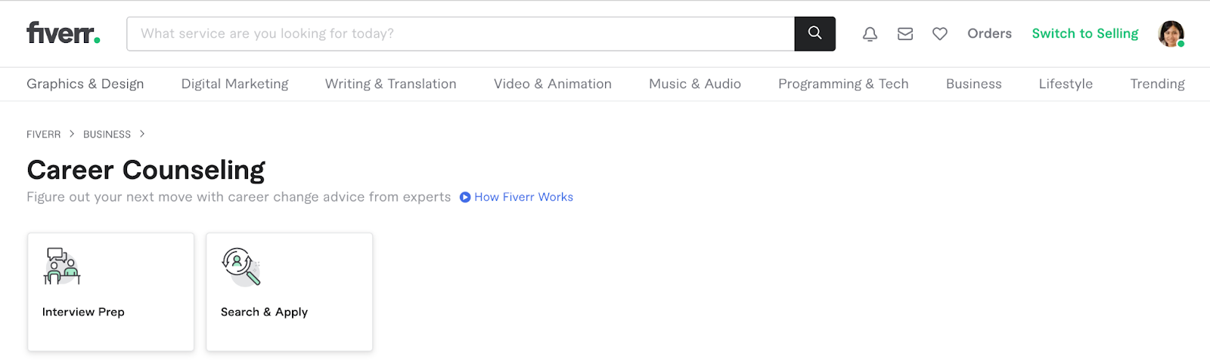
Task: Click the career change advice subtitle text
Action: pyautogui.click(x=238, y=197)
